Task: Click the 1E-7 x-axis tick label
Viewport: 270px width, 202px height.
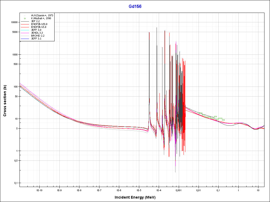Action: (x=99, y=190)
